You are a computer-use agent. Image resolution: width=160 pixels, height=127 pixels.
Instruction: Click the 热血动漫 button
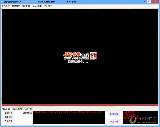pos(114,121)
